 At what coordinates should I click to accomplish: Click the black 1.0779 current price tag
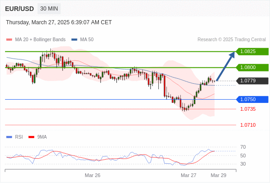252,81
